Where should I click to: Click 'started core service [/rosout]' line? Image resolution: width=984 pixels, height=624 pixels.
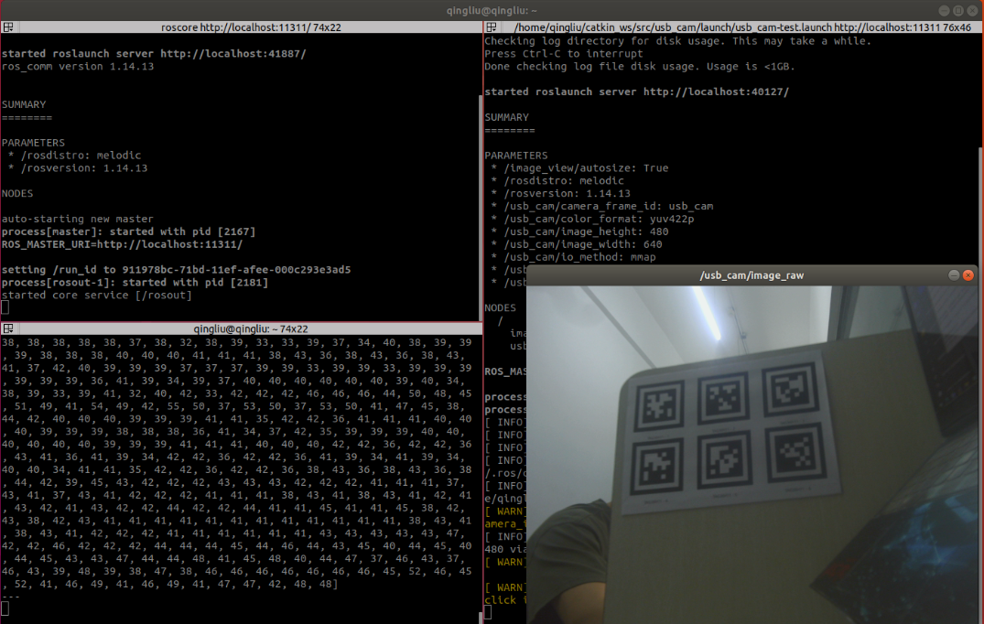[x=97, y=295]
